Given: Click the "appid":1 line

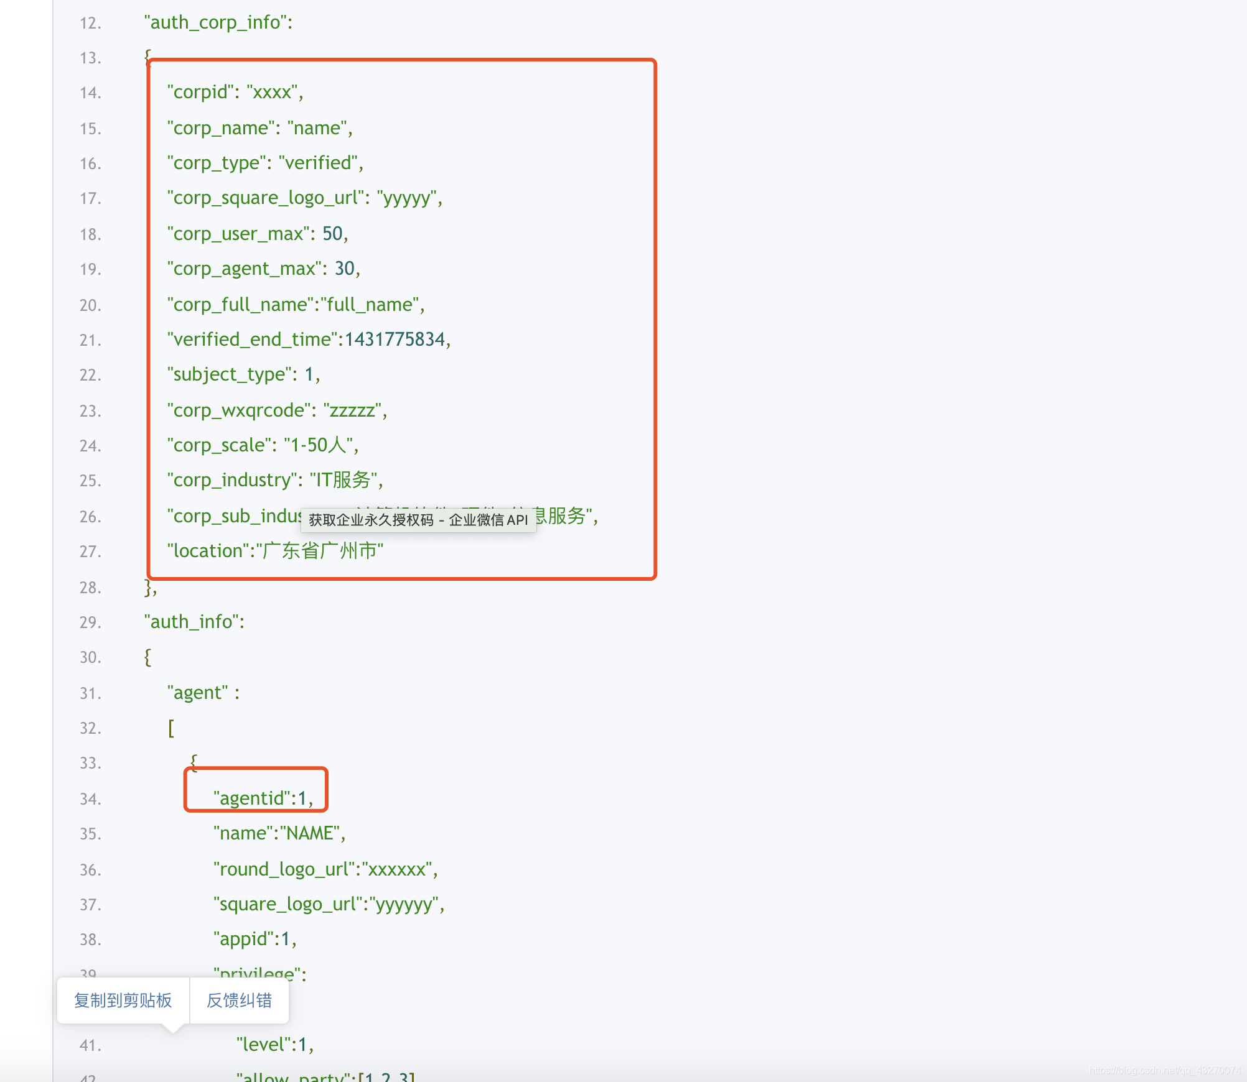Looking at the screenshot, I should (254, 939).
